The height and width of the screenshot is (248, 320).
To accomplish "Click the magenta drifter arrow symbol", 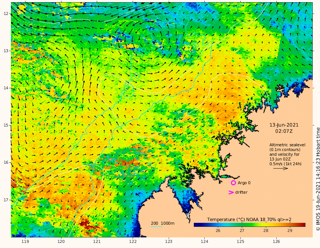I will click(x=231, y=192).
